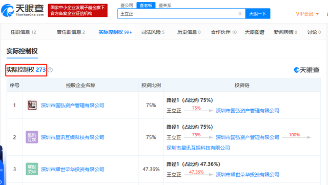This screenshot has width=328, height=185.
Task: Open 深圳市国弘资产管理有限公司 in row 1 name column
Action: (72, 105)
